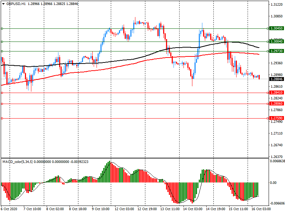Click the 1.27490 price axis value
Screen dimensions: 285x213
point(277,122)
